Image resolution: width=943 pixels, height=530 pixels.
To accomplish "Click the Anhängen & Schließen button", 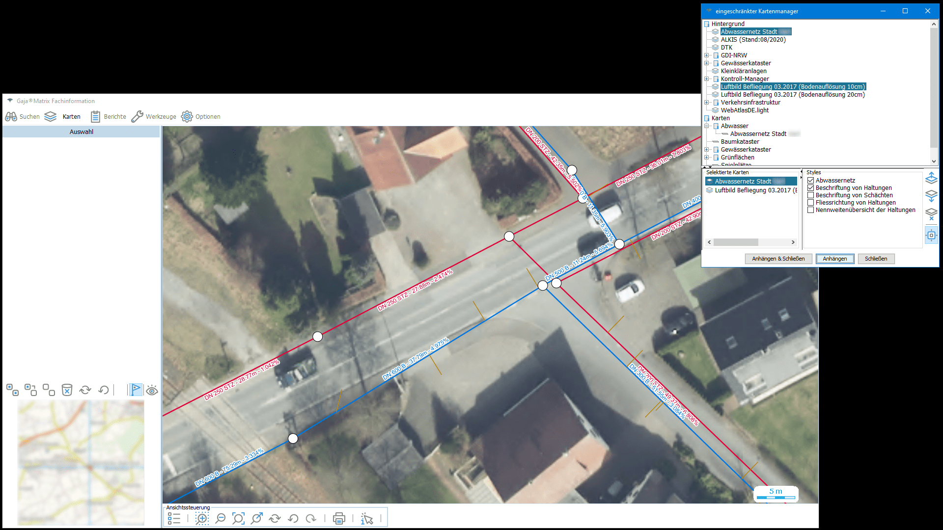I will coord(778,259).
